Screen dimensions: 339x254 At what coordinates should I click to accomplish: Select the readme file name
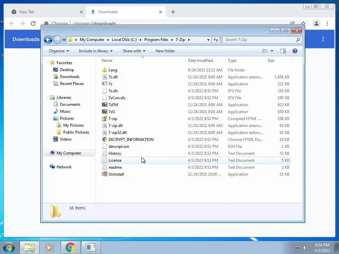115,167
